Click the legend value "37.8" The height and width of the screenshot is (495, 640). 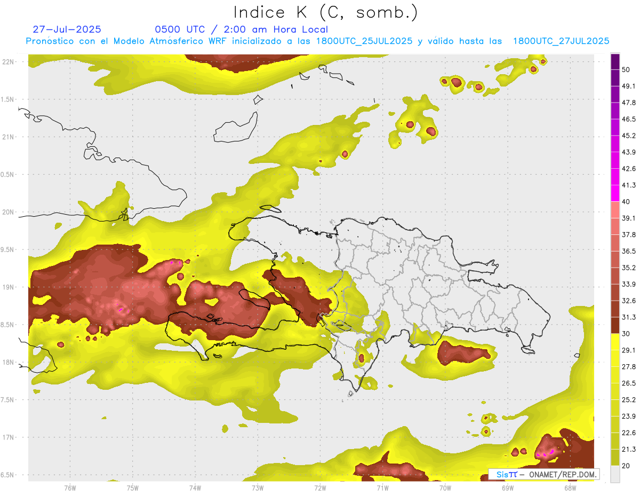629,235
